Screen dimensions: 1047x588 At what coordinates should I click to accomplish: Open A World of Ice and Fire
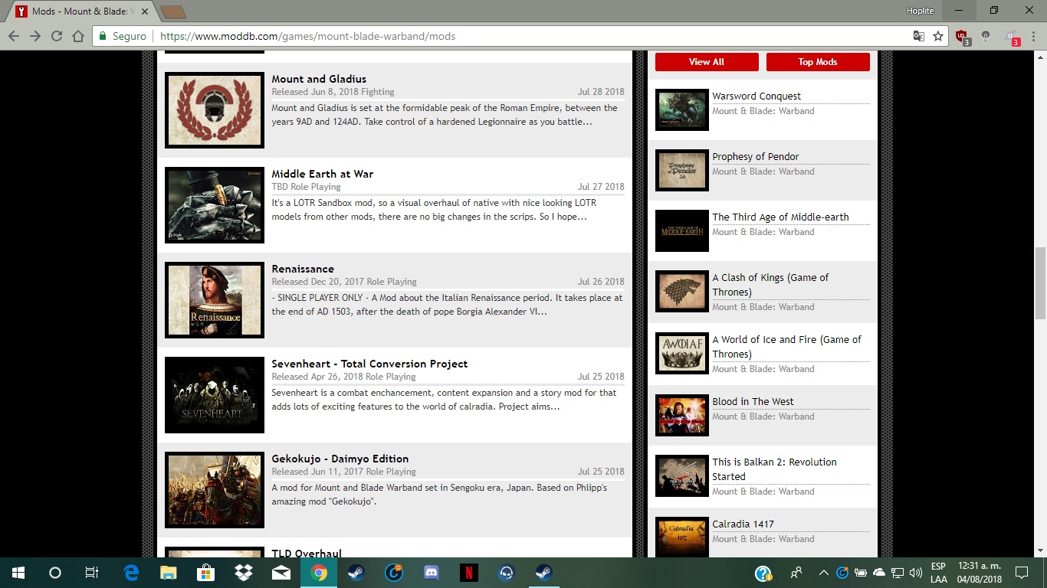click(x=786, y=347)
